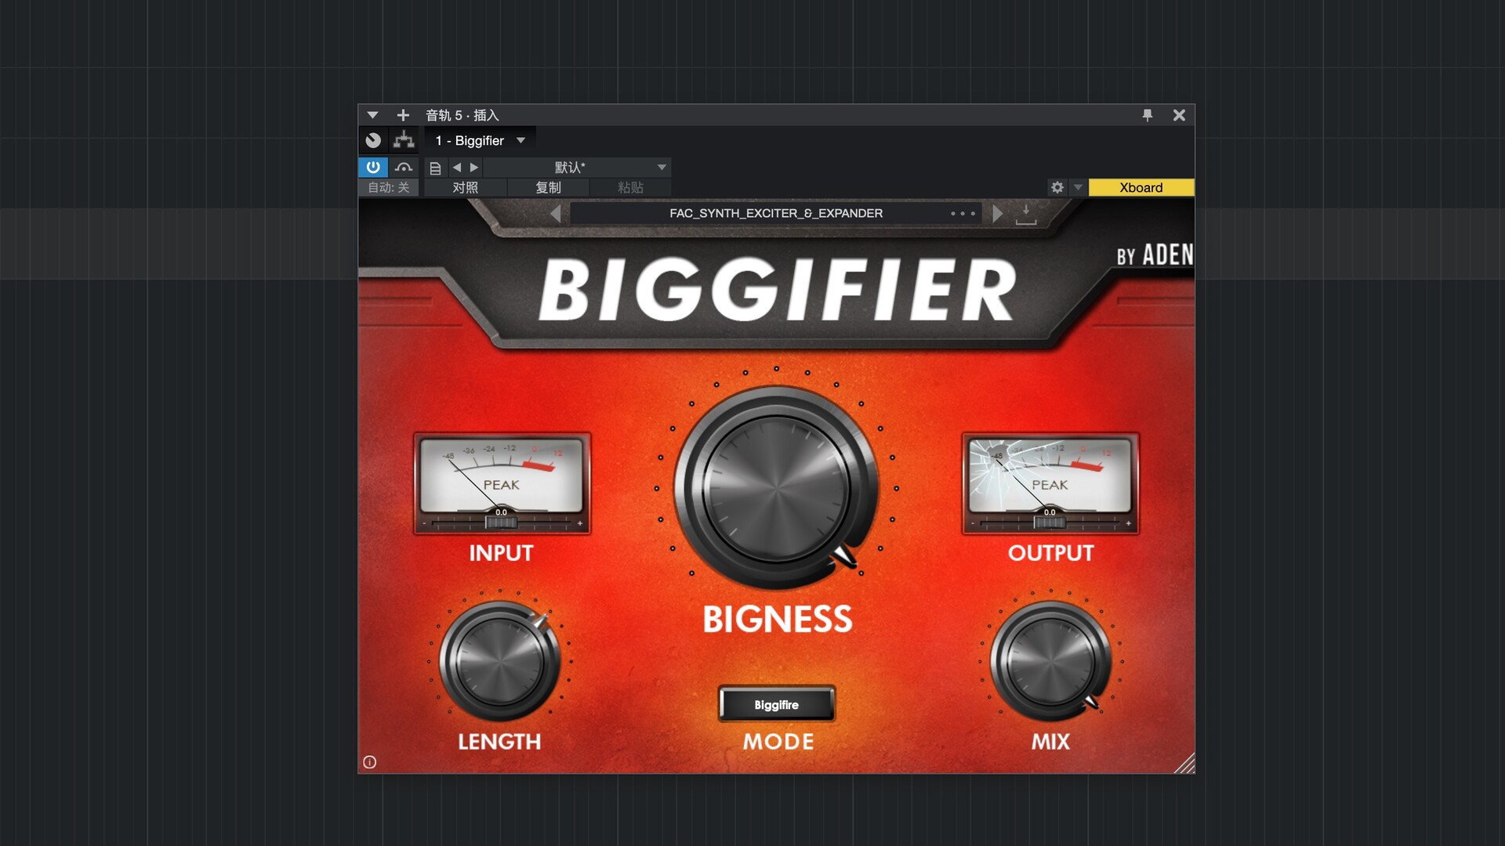Open the 默认 preset dropdown
The height and width of the screenshot is (846, 1505).
tap(576, 167)
